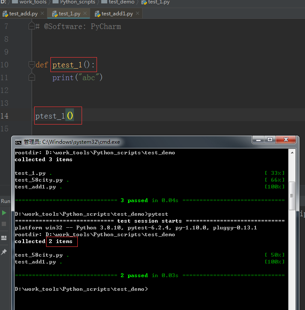Click the platform win32 Python 3.8.10 line

136,228
